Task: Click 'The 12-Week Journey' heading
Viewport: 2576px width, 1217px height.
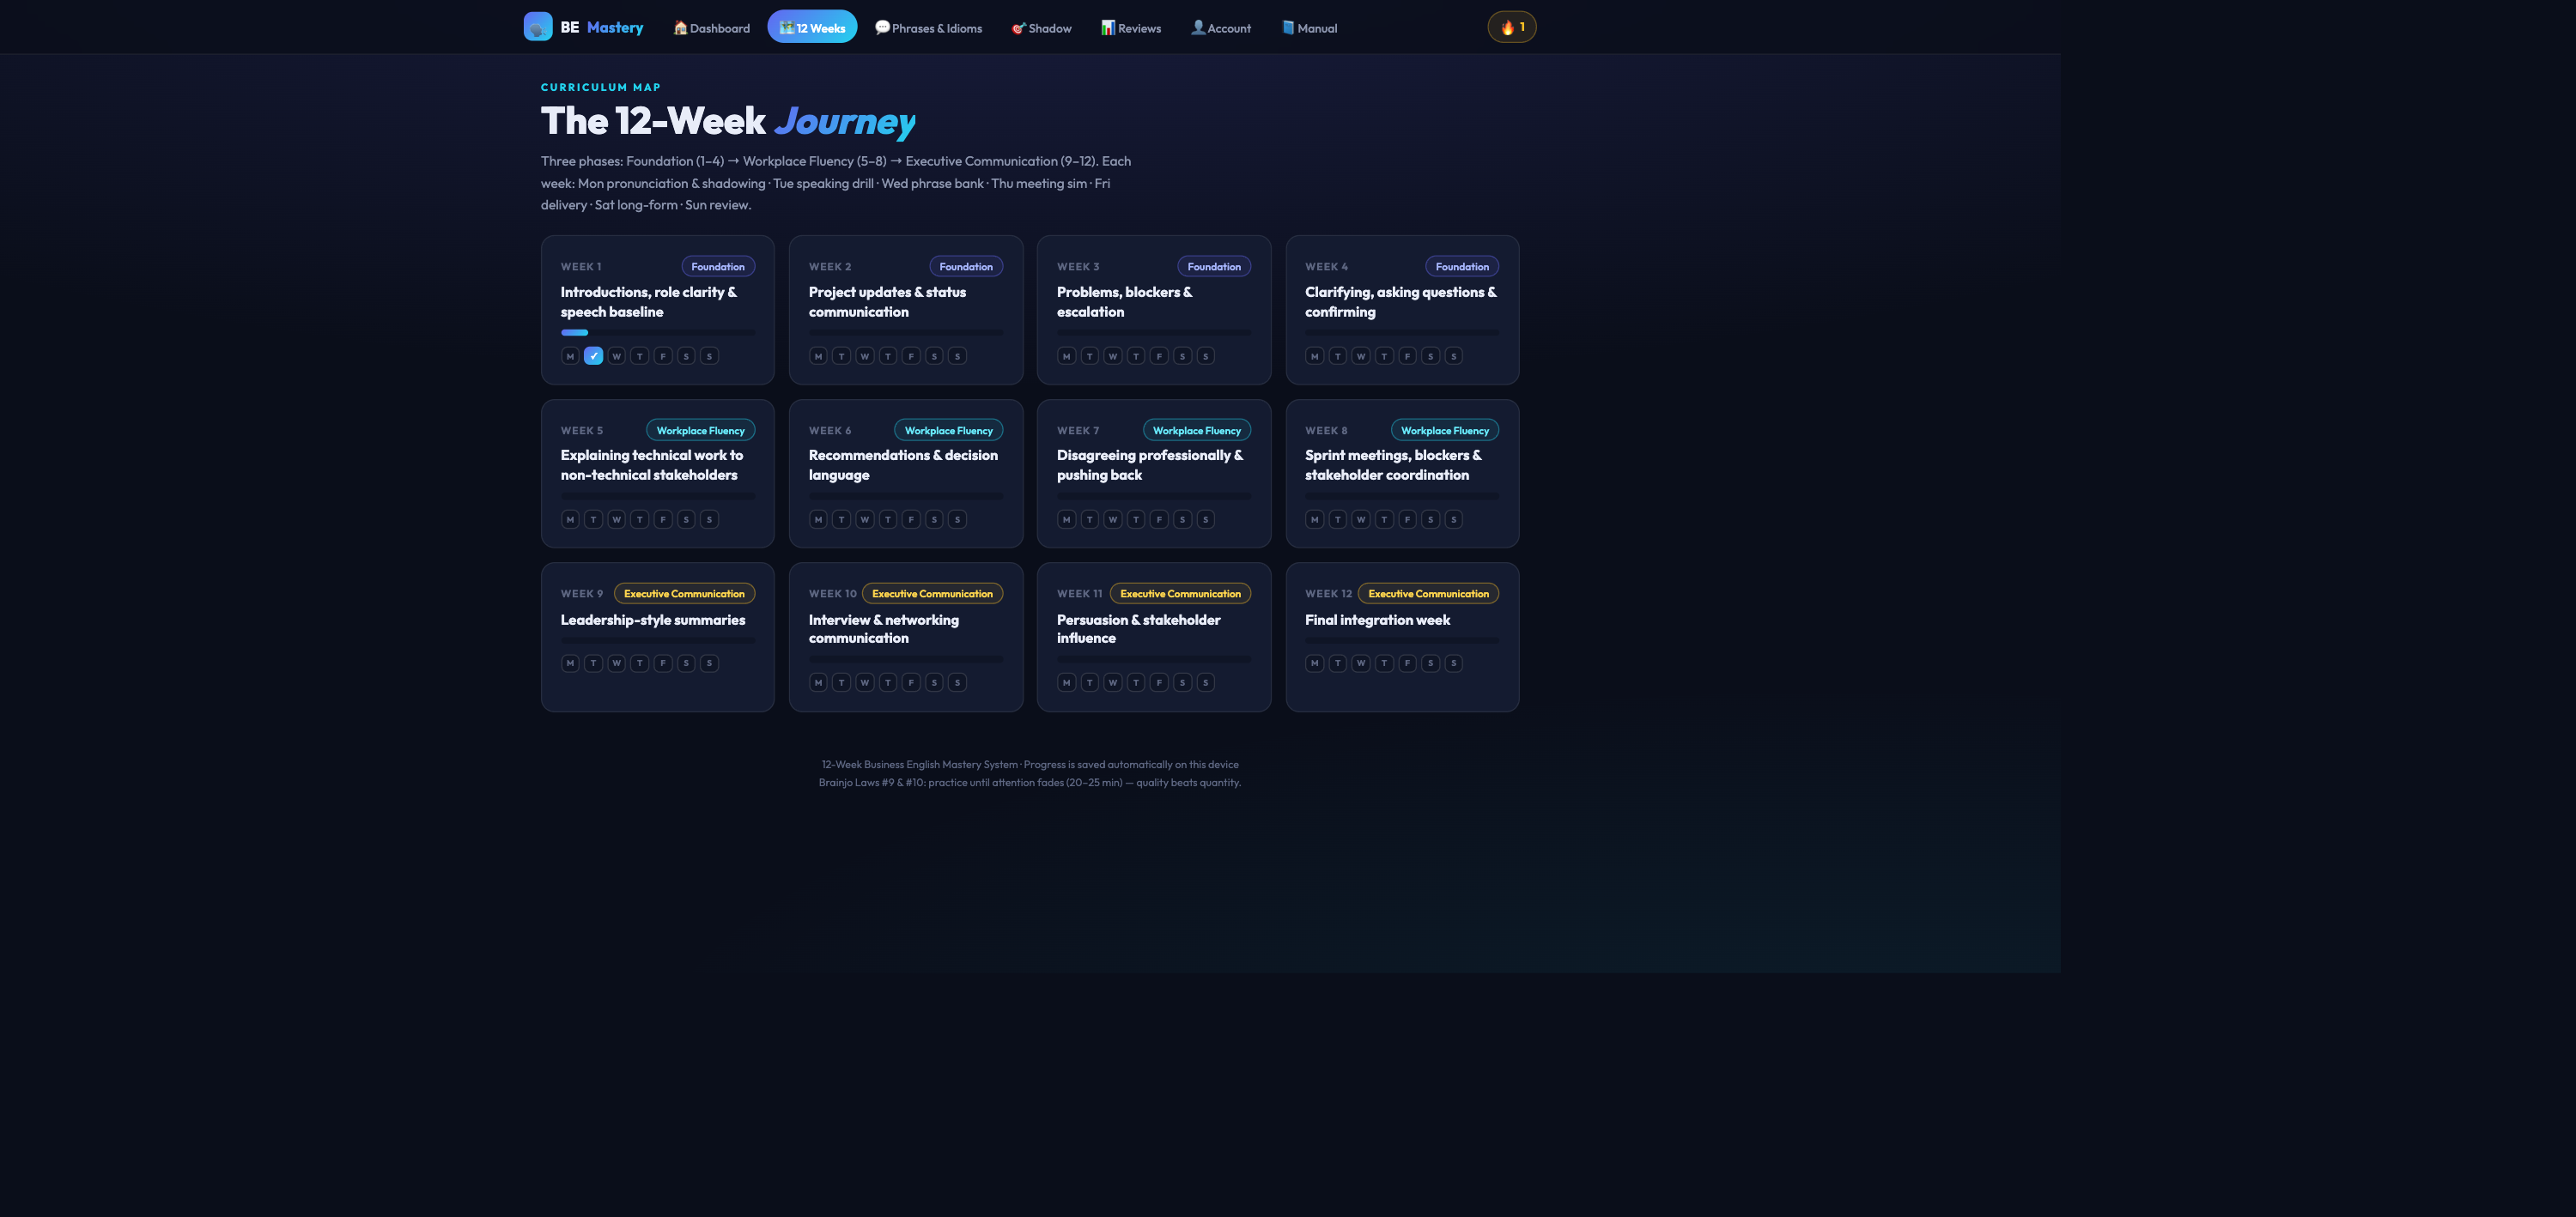Action: coord(728,121)
